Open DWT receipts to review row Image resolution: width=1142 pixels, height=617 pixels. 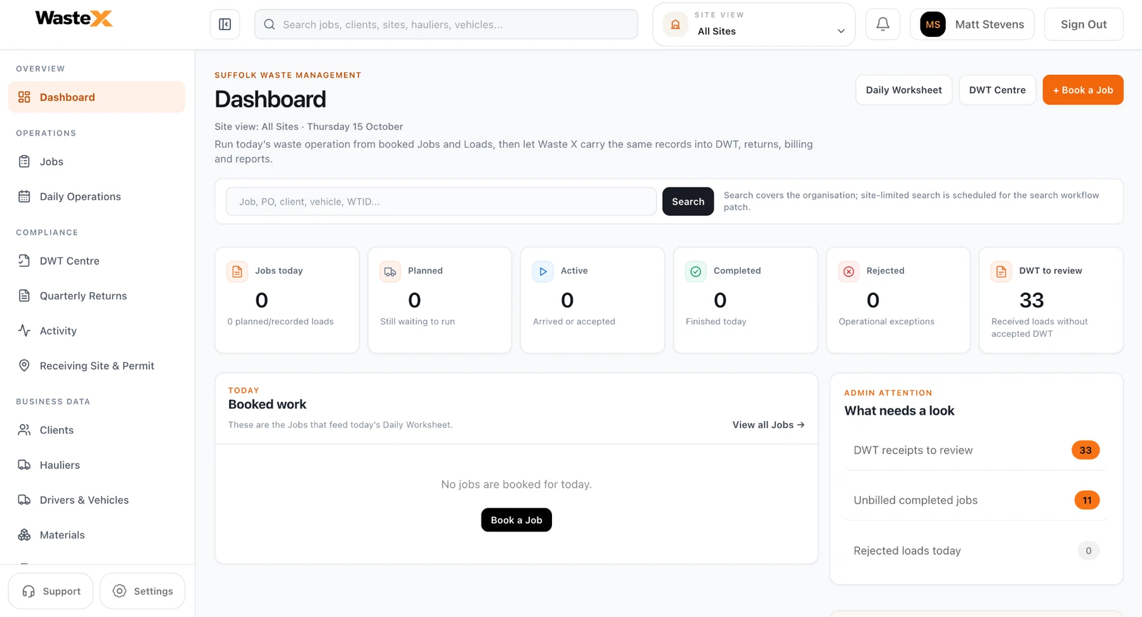tap(976, 450)
